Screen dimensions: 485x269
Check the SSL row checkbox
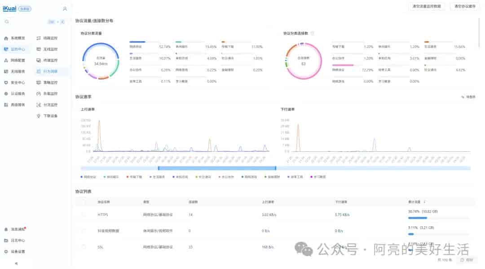coord(84,247)
